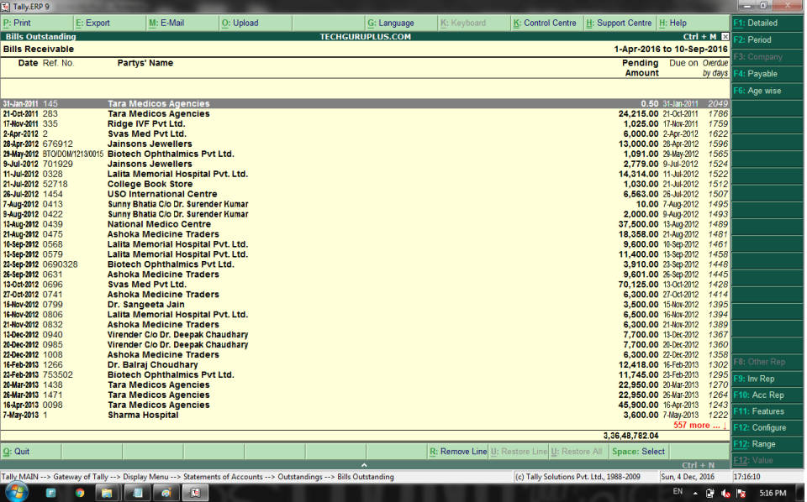The width and height of the screenshot is (807, 502).
Task: Click Biotech Ophthalmics ref 0690328 row
Action: tap(365, 264)
